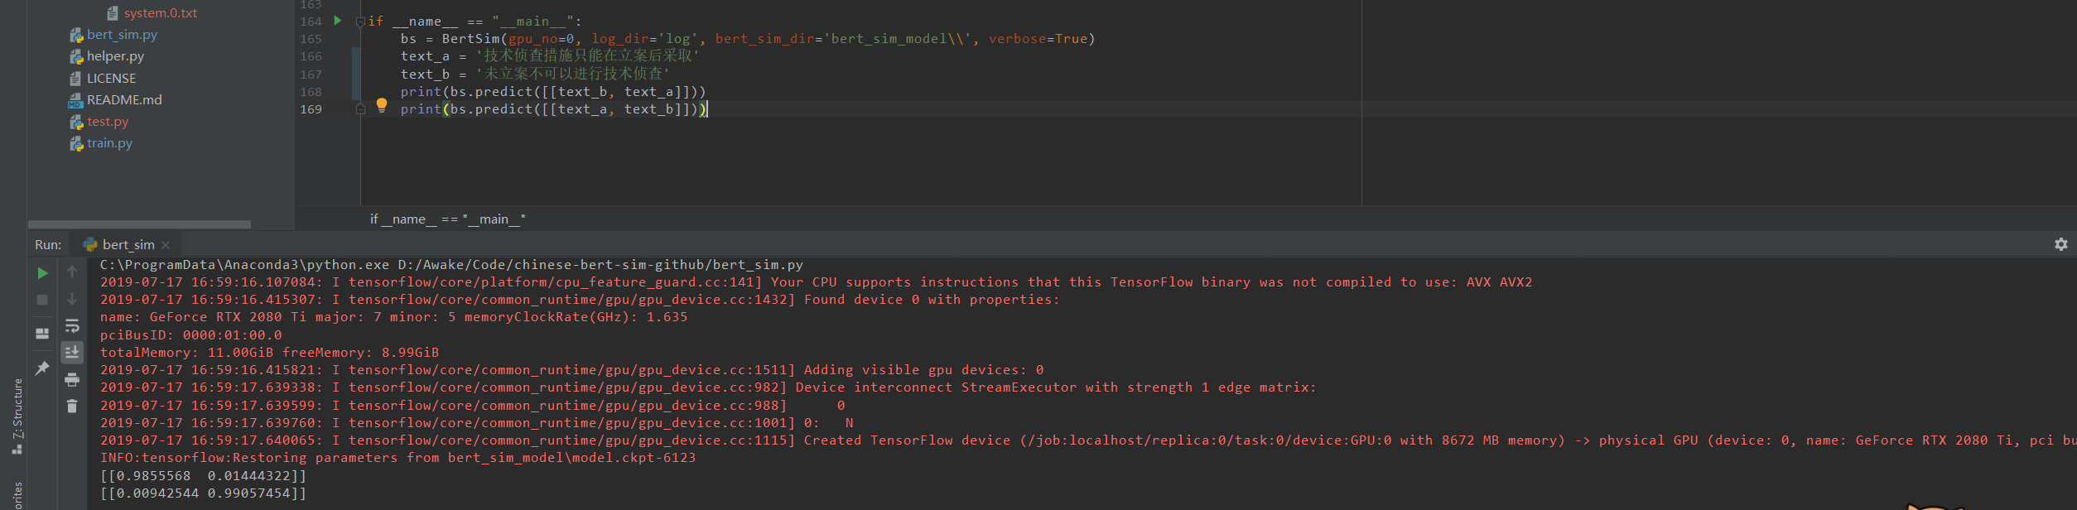Click the breadcrumb if __name__ == "__main__"
The width and height of the screenshot is (2077, 510).
point(447,219)
